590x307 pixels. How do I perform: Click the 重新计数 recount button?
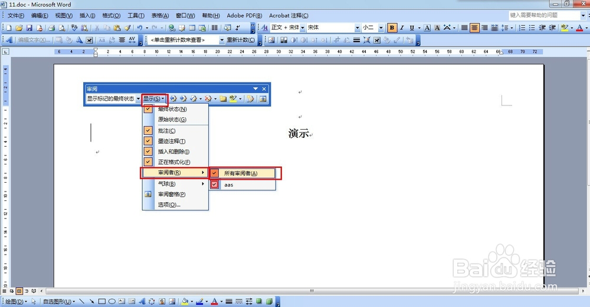(241, 40)
